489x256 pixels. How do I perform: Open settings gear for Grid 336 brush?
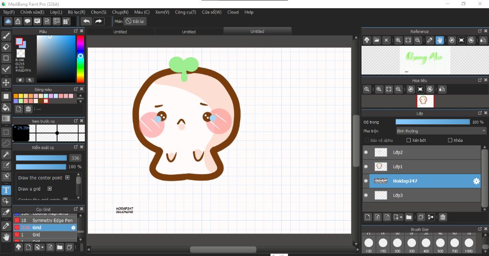(x=73, y=228)
